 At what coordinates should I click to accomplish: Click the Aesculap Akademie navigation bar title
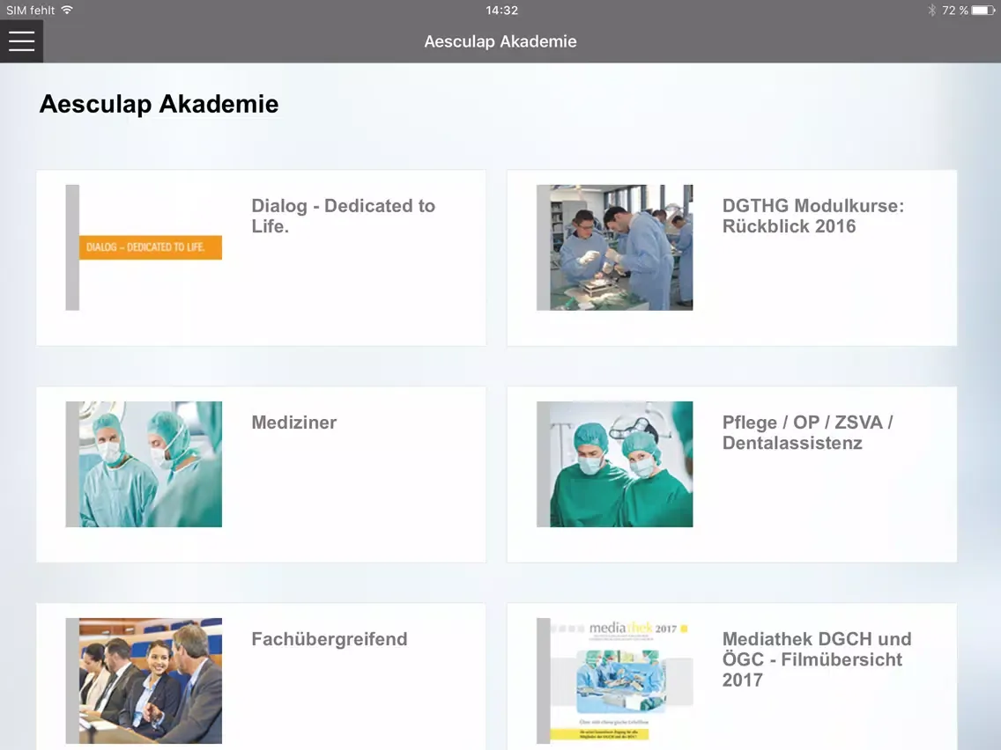(x=500, y=41)
